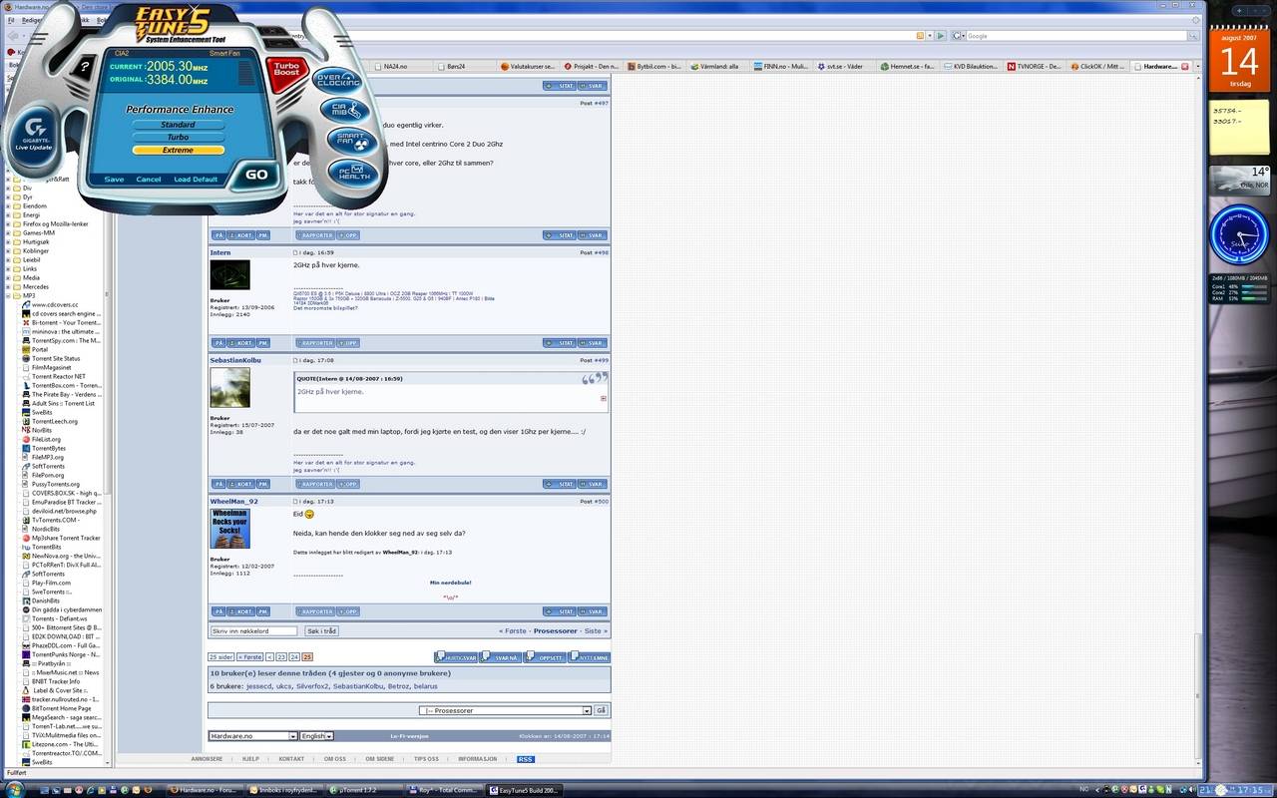1277x798 pixels.
Task: Click the Google search box in Firefox
Action: [x=1075, y=36]
